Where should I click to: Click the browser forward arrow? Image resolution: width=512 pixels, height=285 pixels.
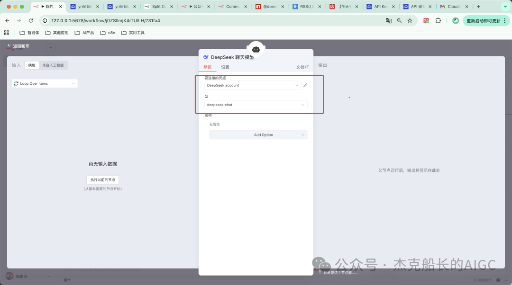[19, 20]
